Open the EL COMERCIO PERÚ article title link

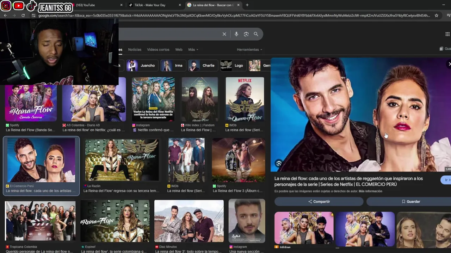point(348,181)
